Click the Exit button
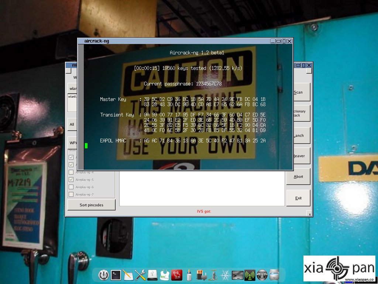378x284 pixels. pos(298,198)
